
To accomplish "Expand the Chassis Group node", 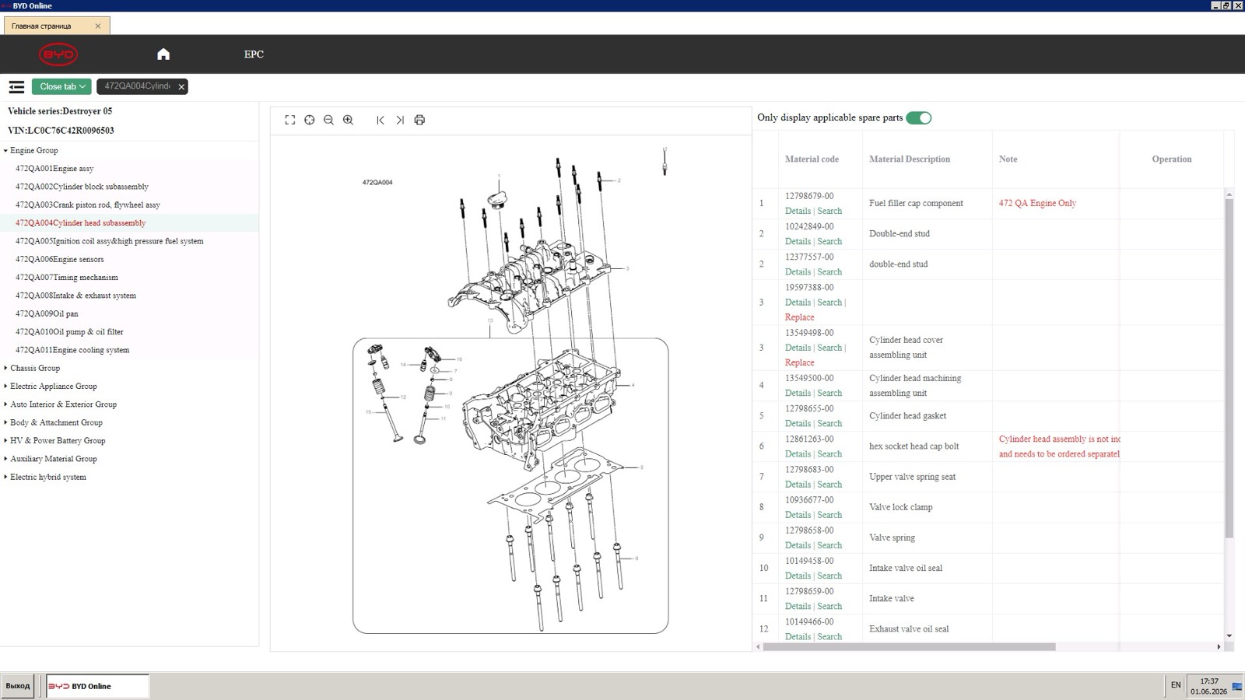I will click(x=5, y=368).
